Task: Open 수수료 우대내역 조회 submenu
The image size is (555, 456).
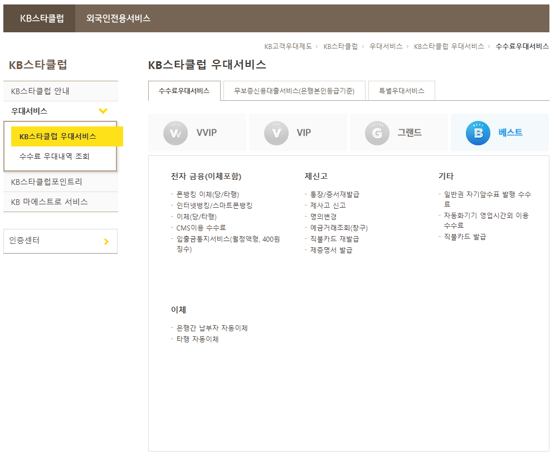Action: [54, 156]
